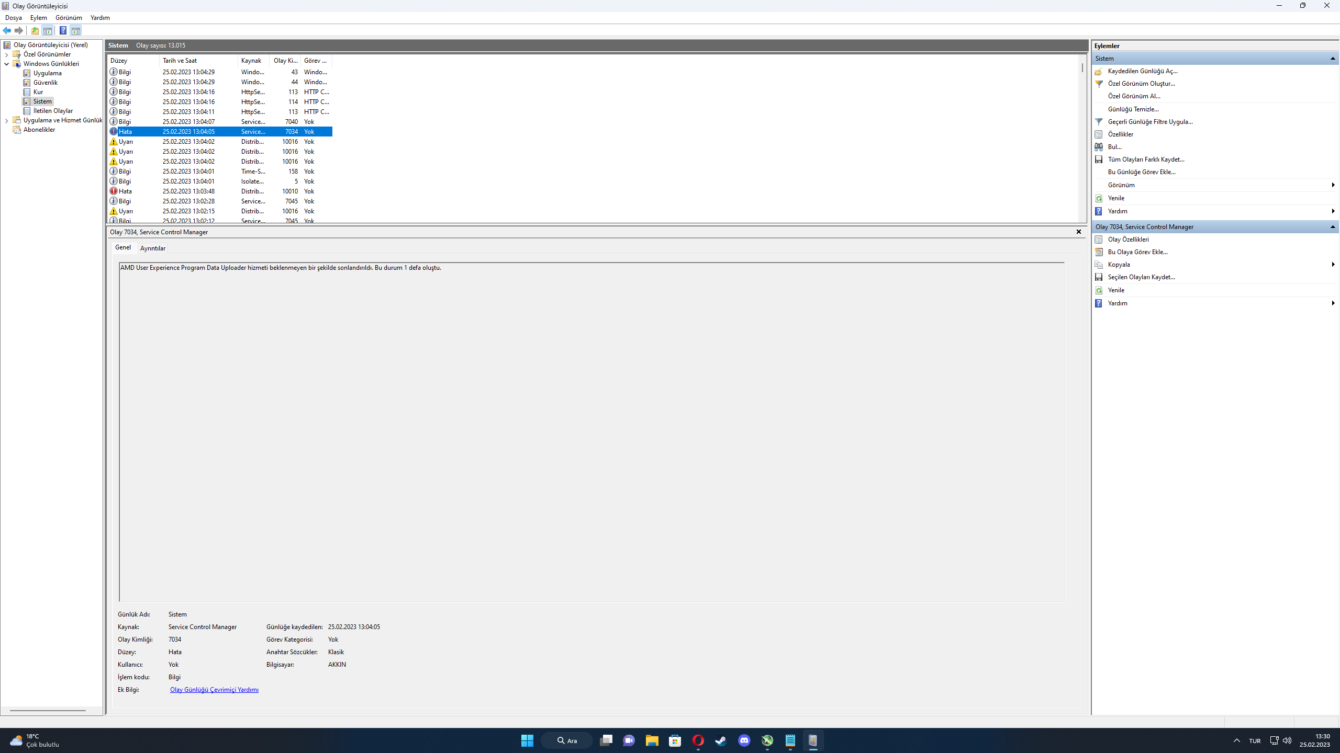The width and height of the screenshot is (1340, 753).
Task: Click the blue help toolbar icon
Action: pyautogui.click(x=63, y=30)
